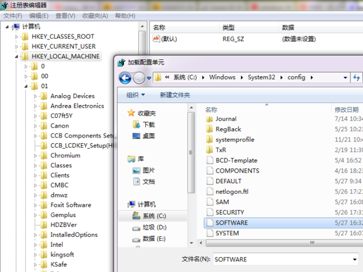The height and width of the screenshot is (272, 363).
Task: Expand the HKEY_CLASSES_ROOT key
Action: click(16, 36)
